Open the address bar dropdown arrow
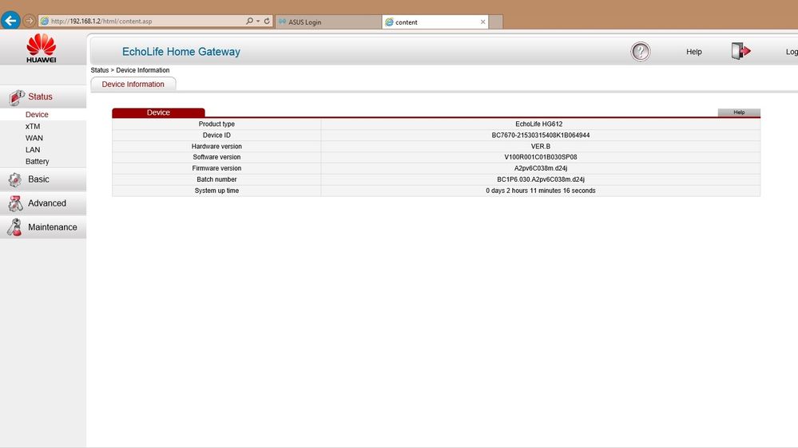The image size is (798, 448). (x=258, y=21)
